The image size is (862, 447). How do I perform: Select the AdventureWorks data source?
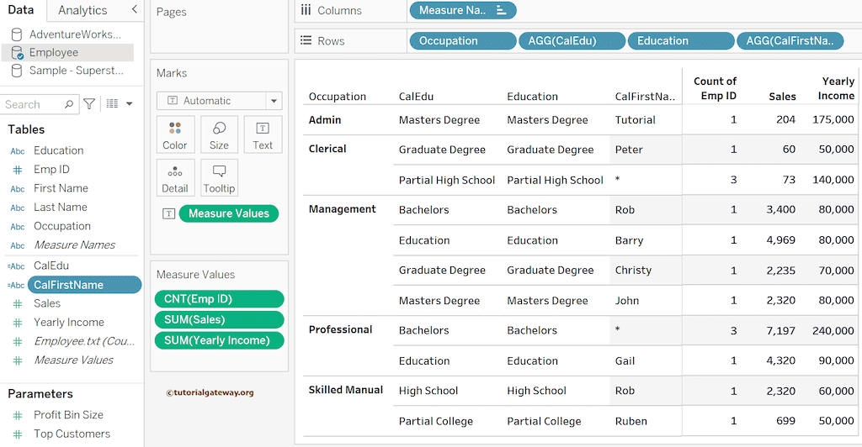coord(75,34)
